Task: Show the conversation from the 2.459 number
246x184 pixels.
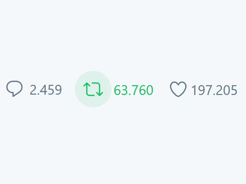Action: pyautogui.click(x=46, y=90)
